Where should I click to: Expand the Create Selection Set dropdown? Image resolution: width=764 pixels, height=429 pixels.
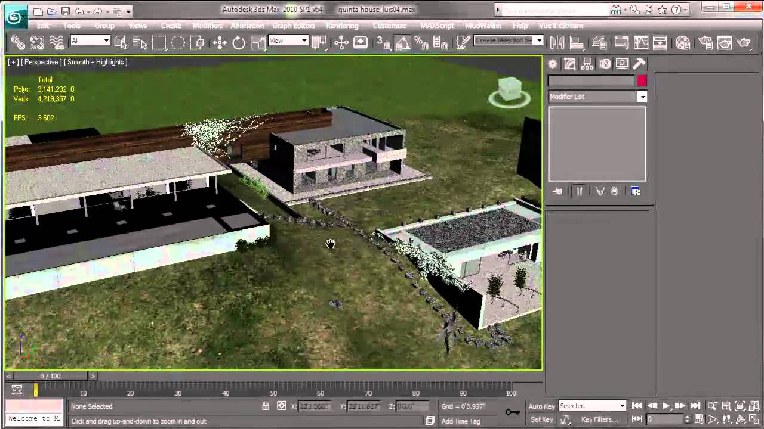point(538,41)
